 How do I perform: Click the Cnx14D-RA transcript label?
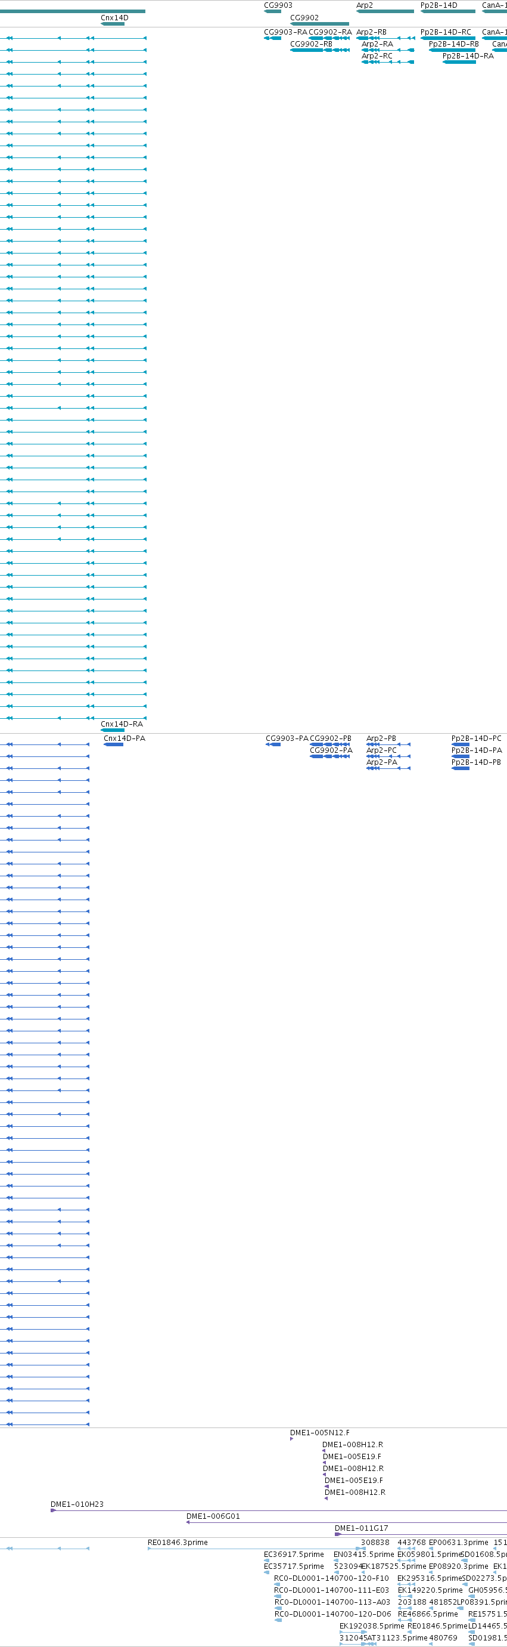tap(122, 724)
